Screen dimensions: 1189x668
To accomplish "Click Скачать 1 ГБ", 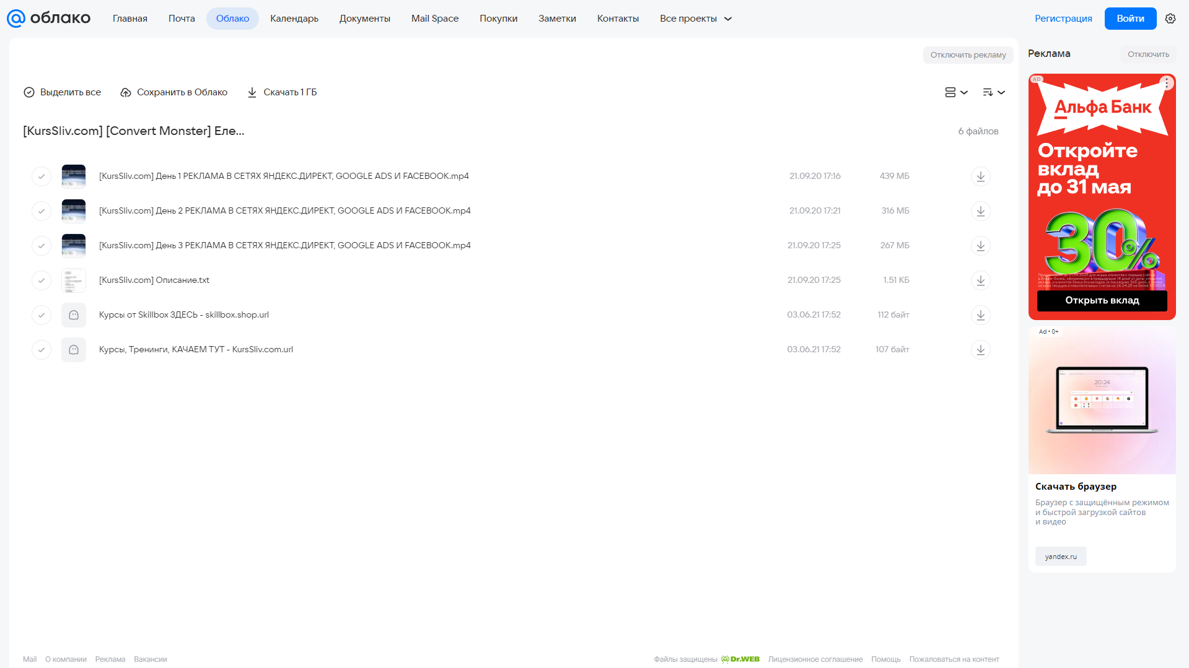I will (282, 92).
